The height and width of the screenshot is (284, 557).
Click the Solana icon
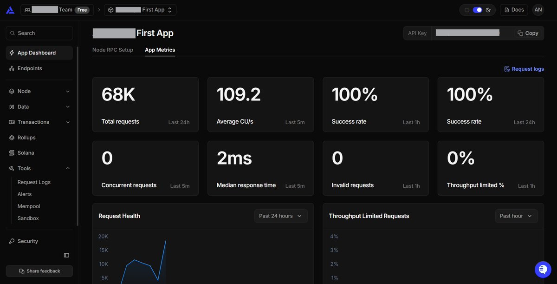point(12,153)
